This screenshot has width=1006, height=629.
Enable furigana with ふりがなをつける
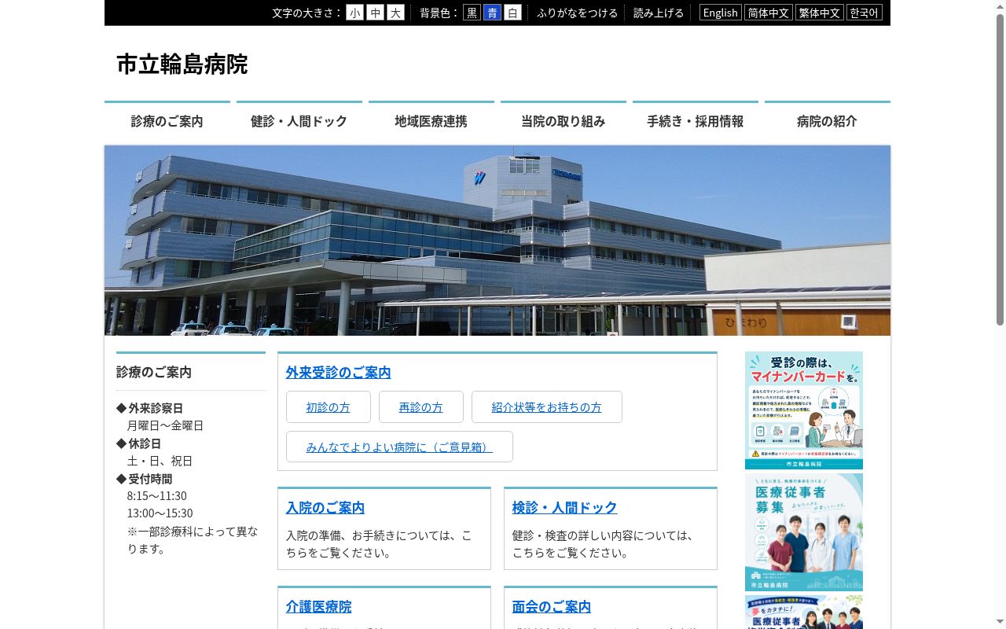coord(578,13)
